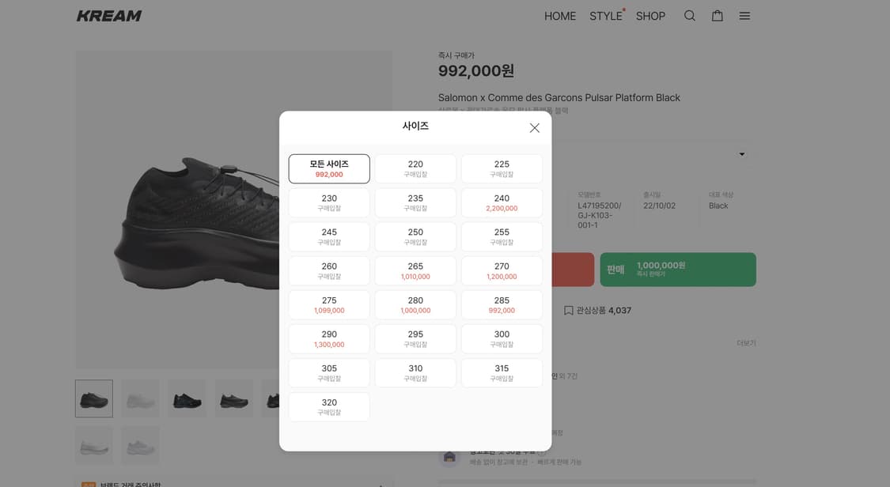Click the bookmark icon beside 관심상품
The height and width of the screenshot is (487, 890).
568,310
